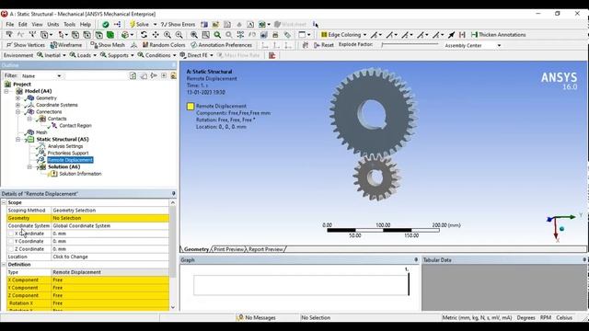The image size is (589, 331).
Task: Open Annotation Preferences
Action: point(221,45)
